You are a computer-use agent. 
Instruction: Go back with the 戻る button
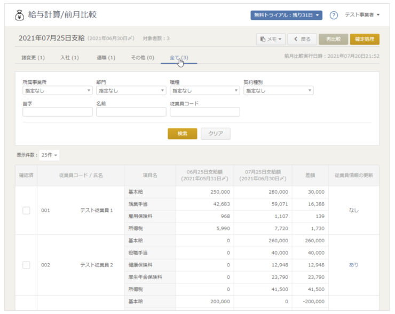coord(302,39)
